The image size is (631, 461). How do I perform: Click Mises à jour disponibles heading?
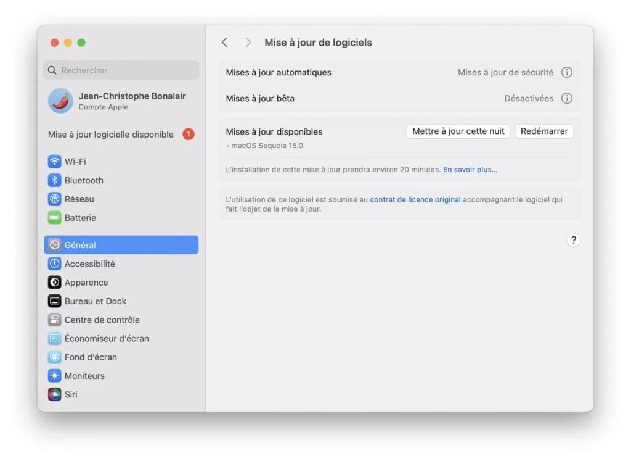274,132
